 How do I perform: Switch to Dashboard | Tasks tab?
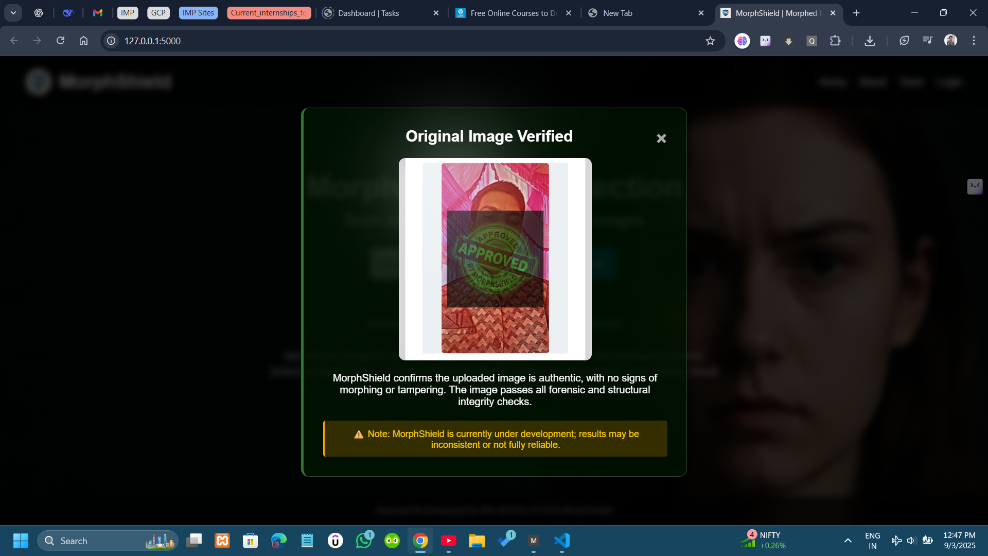[x=381, y=13]
